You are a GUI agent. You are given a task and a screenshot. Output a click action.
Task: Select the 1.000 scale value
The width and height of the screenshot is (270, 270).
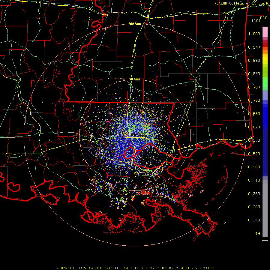pos(254,34)
